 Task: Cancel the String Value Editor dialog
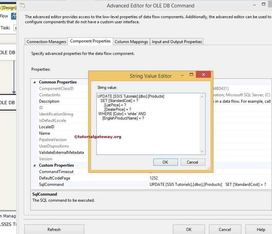click(x=192, y=162)
